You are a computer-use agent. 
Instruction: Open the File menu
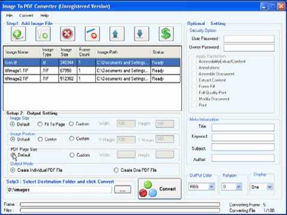tap(10, 16)
